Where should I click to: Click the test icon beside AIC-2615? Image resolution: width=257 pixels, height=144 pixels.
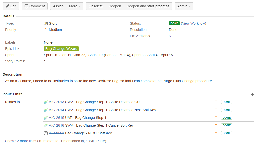click(46, 118)
